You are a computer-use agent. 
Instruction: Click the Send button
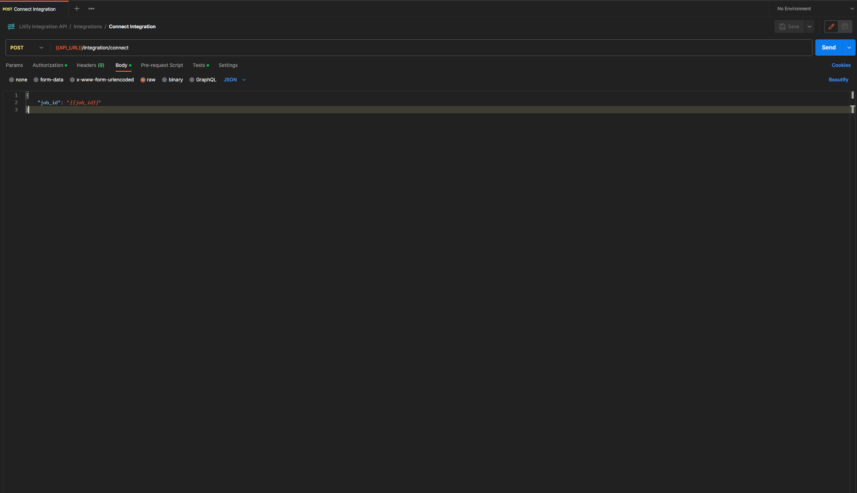[828, 47]
